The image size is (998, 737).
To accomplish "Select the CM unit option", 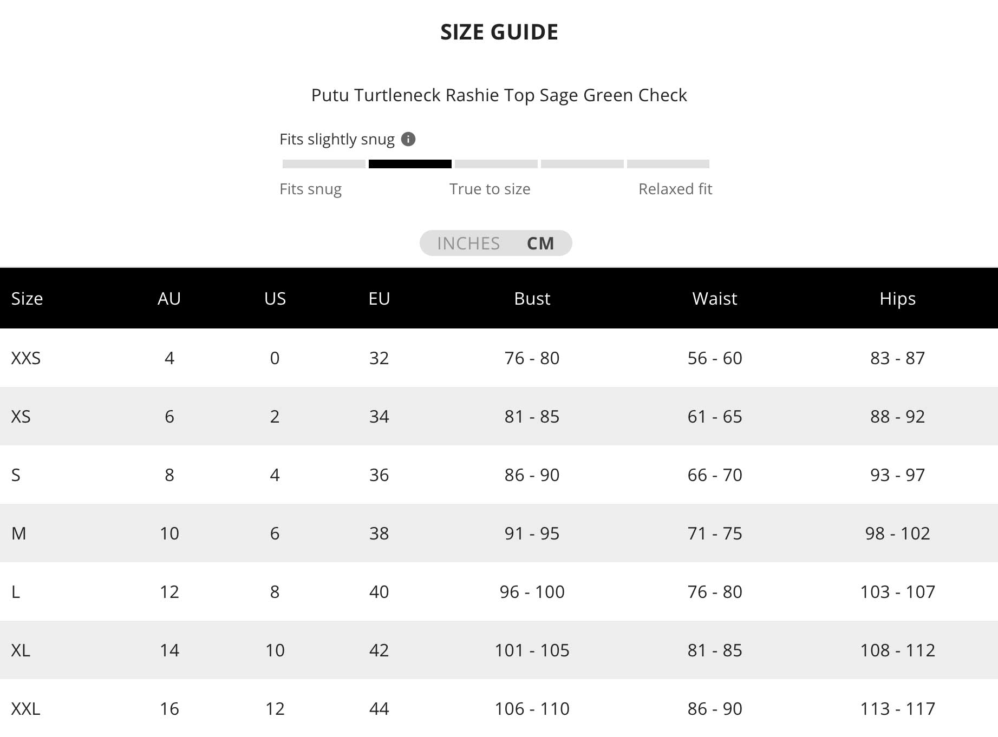I will pyautogui.click(x=540, y=244).
